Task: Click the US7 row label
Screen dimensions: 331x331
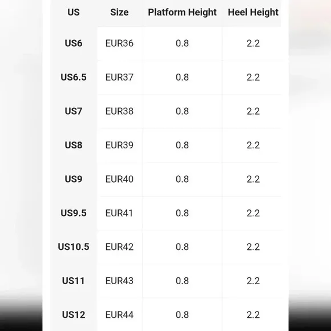Action: (74, 111)
